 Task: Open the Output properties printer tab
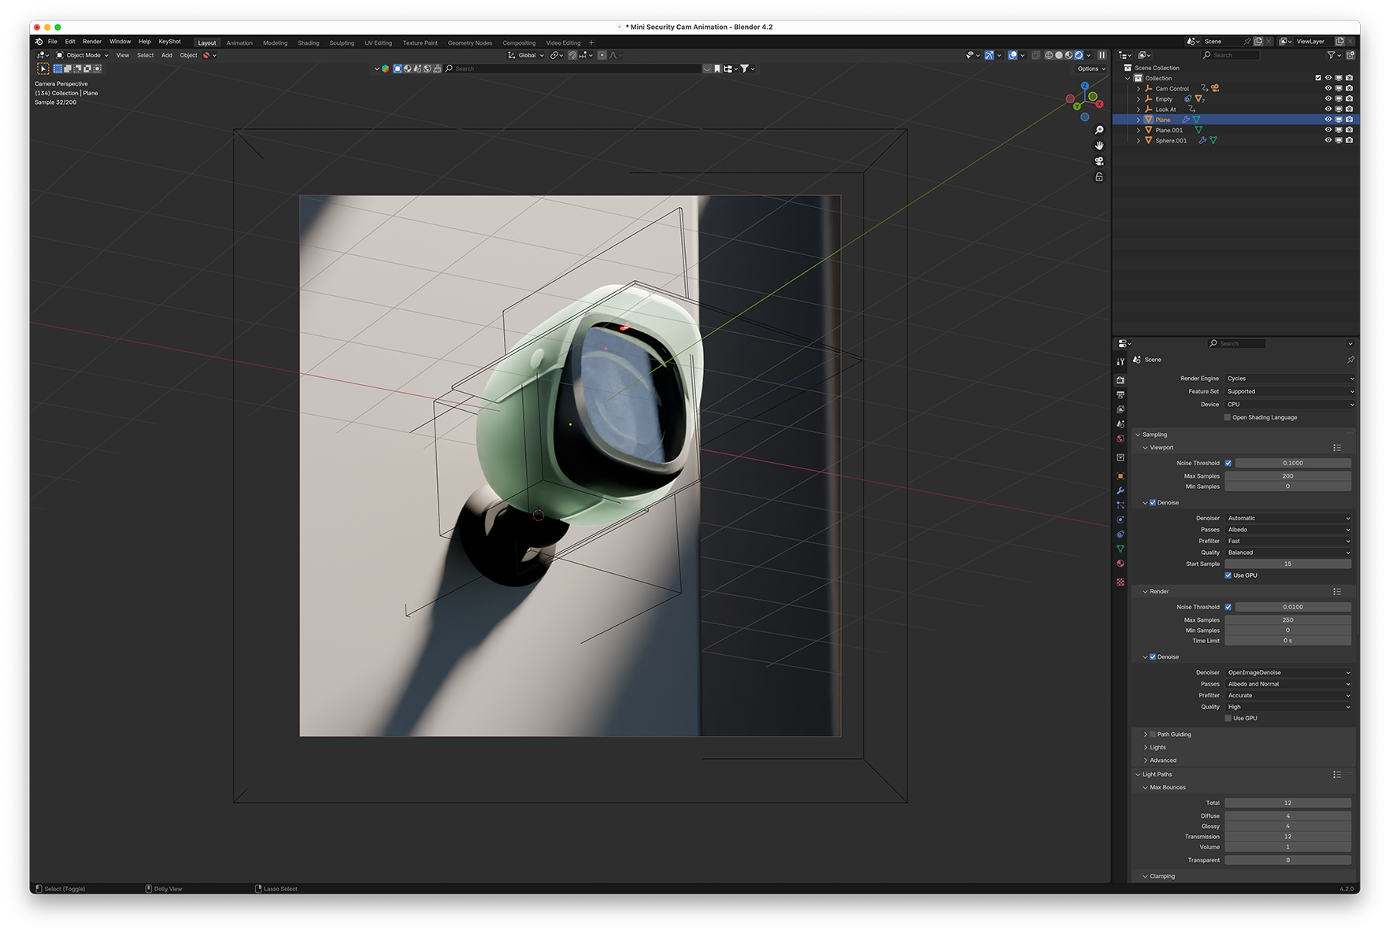pos(1120,394)
